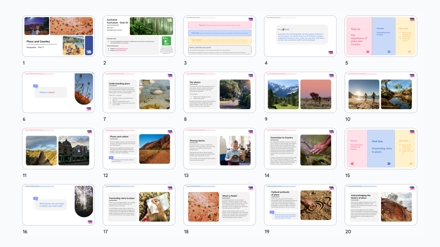Select the blue 'Find Out' bar on slide 3
Screen dimensions: 440x247
pos(219,33)
